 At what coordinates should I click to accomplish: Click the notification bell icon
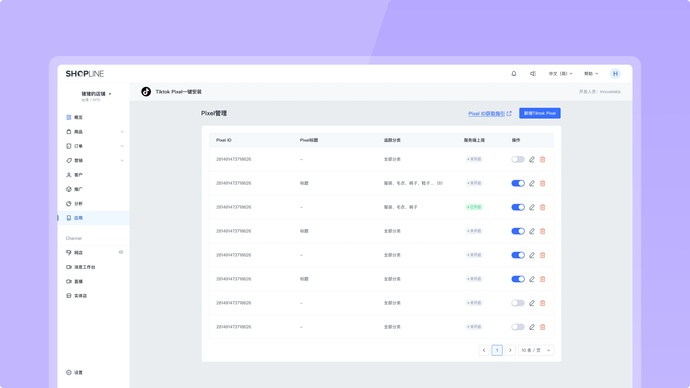click(514, 74)
